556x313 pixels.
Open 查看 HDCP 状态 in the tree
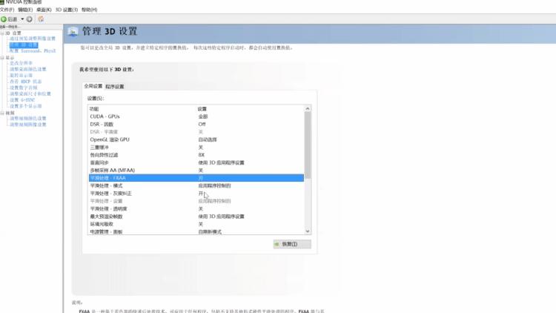25,82
